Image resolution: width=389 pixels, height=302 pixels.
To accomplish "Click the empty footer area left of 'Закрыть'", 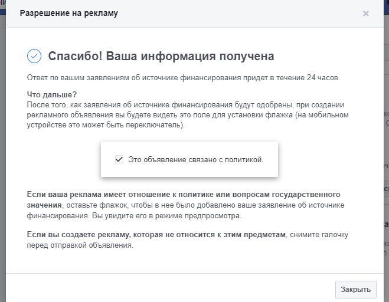I will [169, 288].
